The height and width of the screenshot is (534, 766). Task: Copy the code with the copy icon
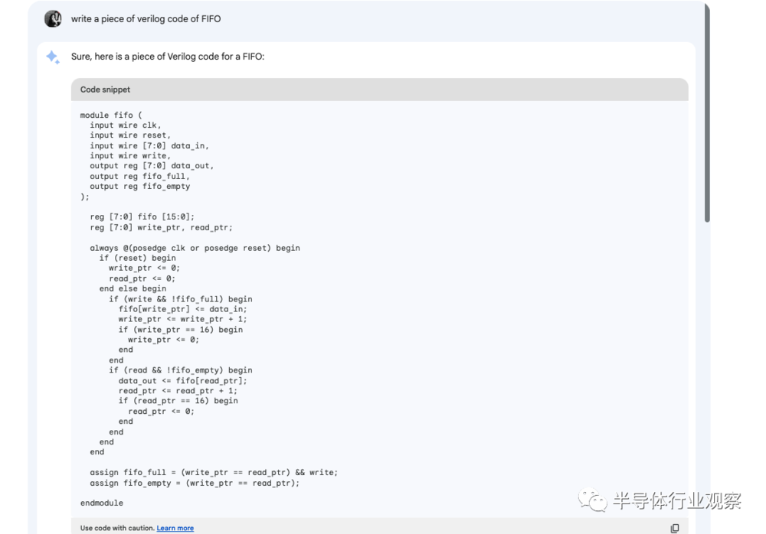[674, 528]
